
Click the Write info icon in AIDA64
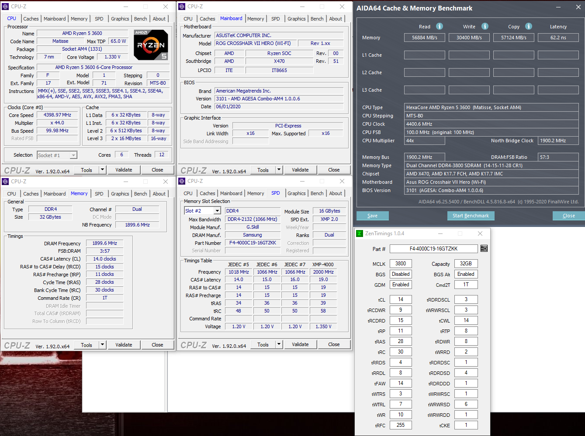pos(485,26)
